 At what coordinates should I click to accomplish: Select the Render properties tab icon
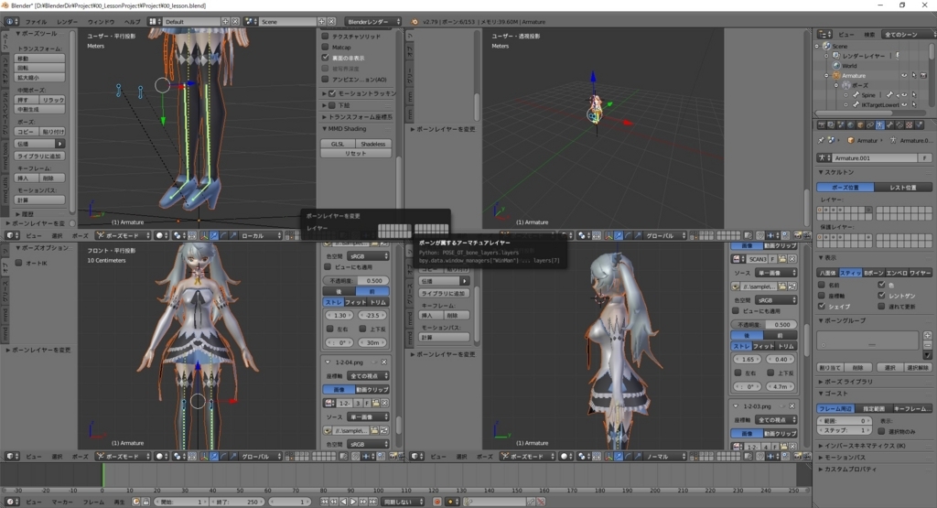822,124
